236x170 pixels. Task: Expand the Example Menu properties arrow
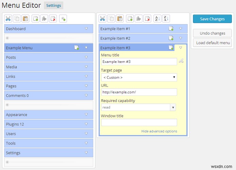pyautogui.click(x=86, y=48)
